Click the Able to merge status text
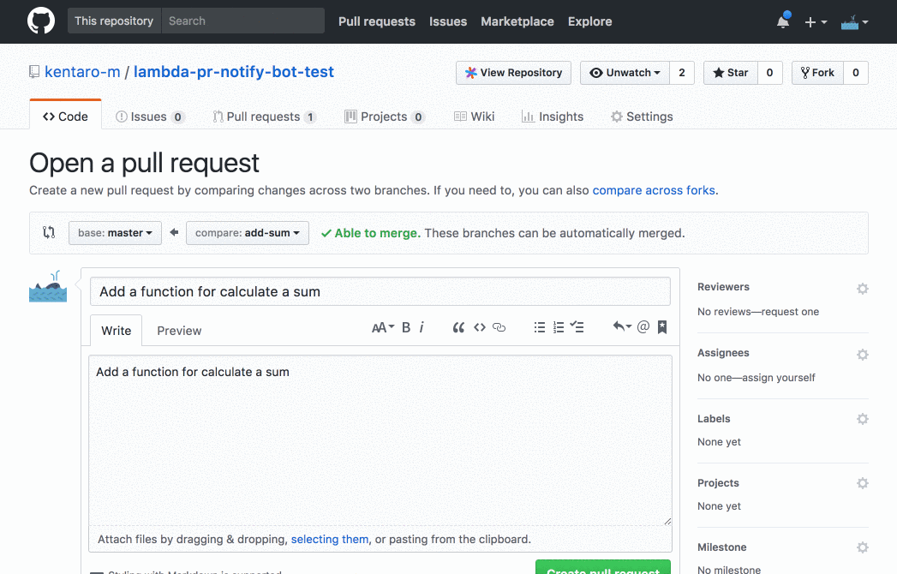The height and width of the screenshot is (574, 897). click(378, 233)
